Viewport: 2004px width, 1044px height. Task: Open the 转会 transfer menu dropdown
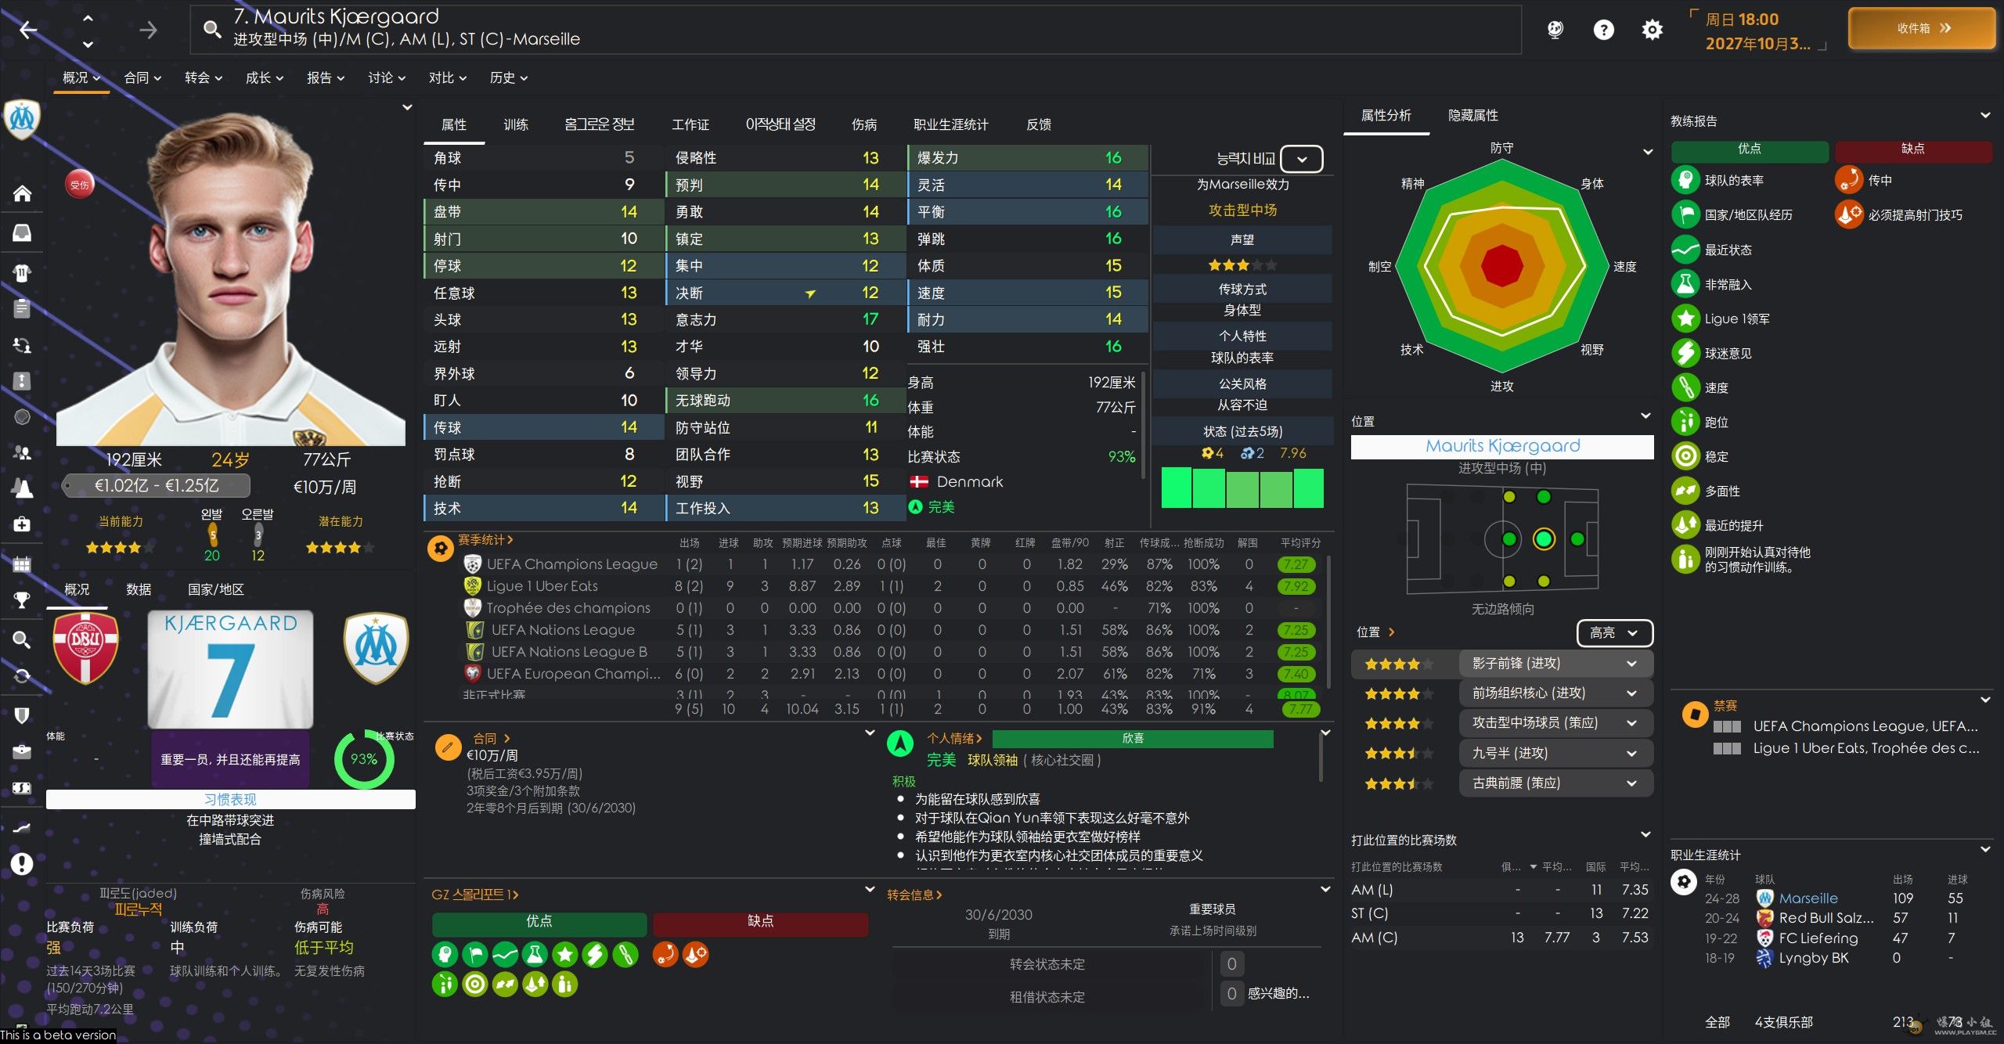pos(203,77)
